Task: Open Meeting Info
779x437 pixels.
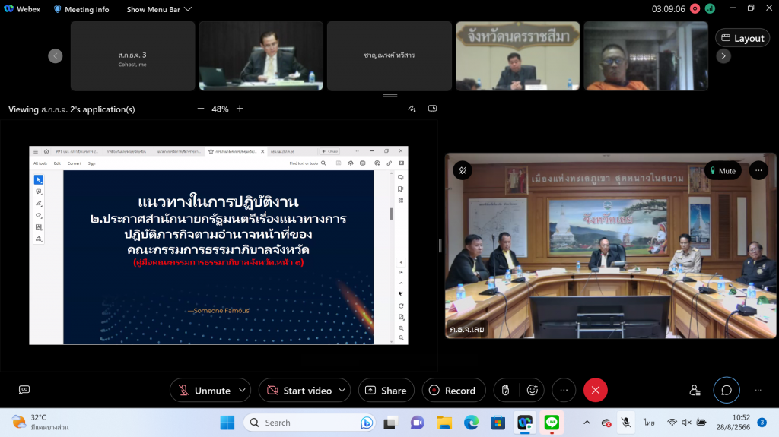Action: point(81,9)
